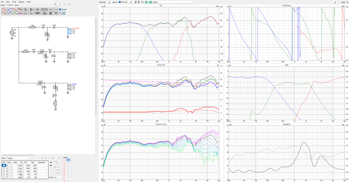This screenshot has width=349, height=182.
Task: Open the Options menu
Action: (21, 2)
